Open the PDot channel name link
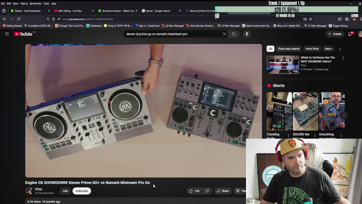 39,189
